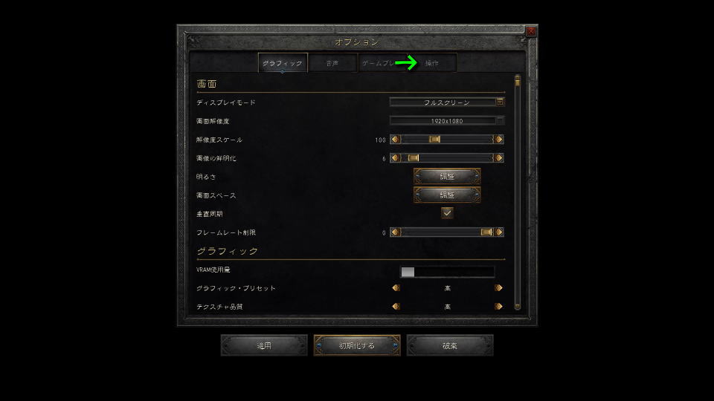Open the 画面解像度 dropdown
This screenshot has height=401, width=714.
click(447, 121)
